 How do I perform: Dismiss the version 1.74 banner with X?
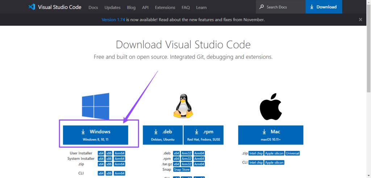coord(360,19)
